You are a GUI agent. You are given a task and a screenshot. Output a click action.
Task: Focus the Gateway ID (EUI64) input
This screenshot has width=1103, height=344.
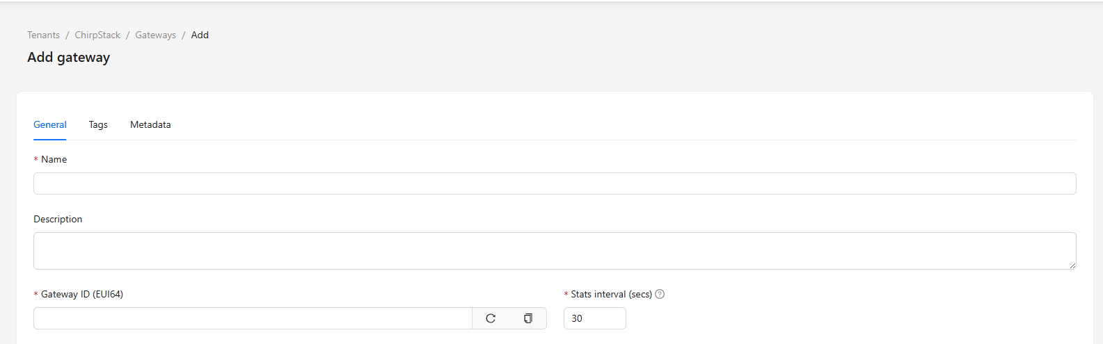[x=253, y=318]
